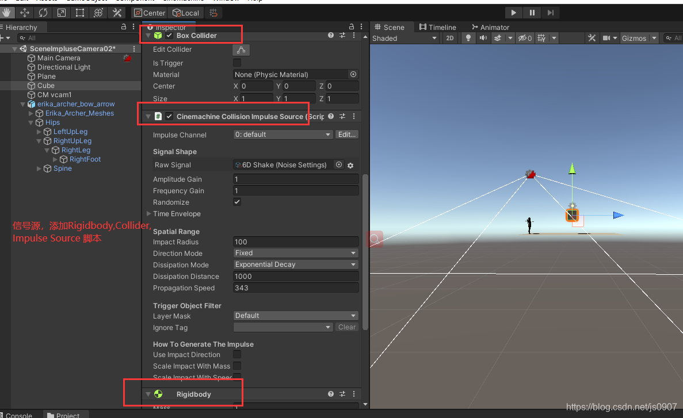Toggle Center pivot mode button
Screen dimensions: 683x418
click(150, 13)
